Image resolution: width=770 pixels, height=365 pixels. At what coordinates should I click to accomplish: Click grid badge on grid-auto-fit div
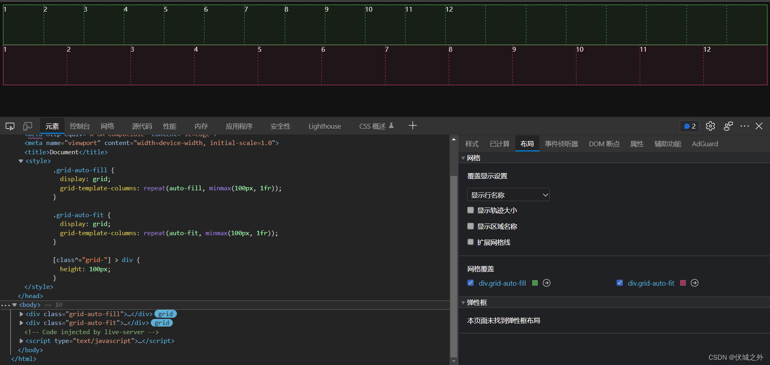[x=162, y=323]
